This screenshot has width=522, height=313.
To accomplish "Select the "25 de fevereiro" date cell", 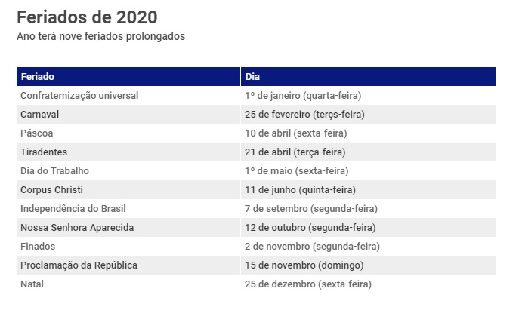I will click(305, 115).
